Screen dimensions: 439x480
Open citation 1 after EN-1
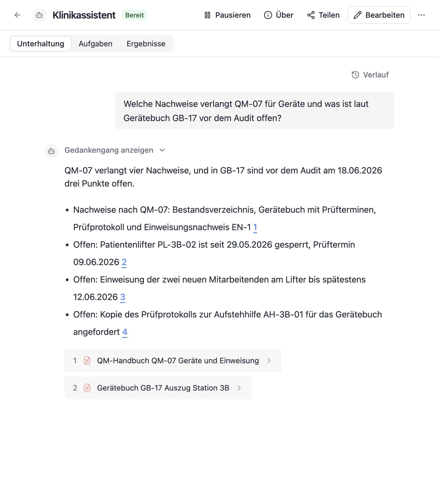(x=255, y=227)
